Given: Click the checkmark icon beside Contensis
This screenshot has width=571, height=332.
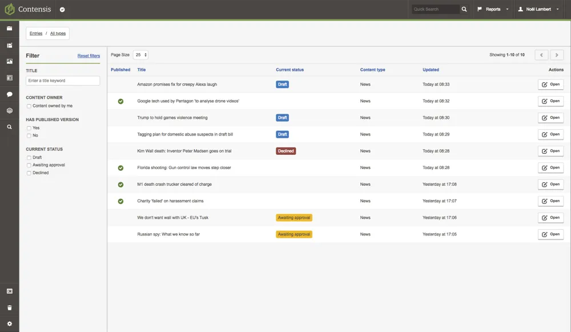Looking at the screenshot, I should [x=62, y=10].
